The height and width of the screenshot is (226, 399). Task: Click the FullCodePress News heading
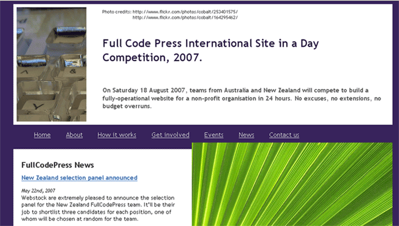click(x=58, y=165)
